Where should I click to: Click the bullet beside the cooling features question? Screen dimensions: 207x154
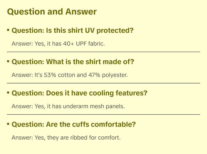pos(8,93)
